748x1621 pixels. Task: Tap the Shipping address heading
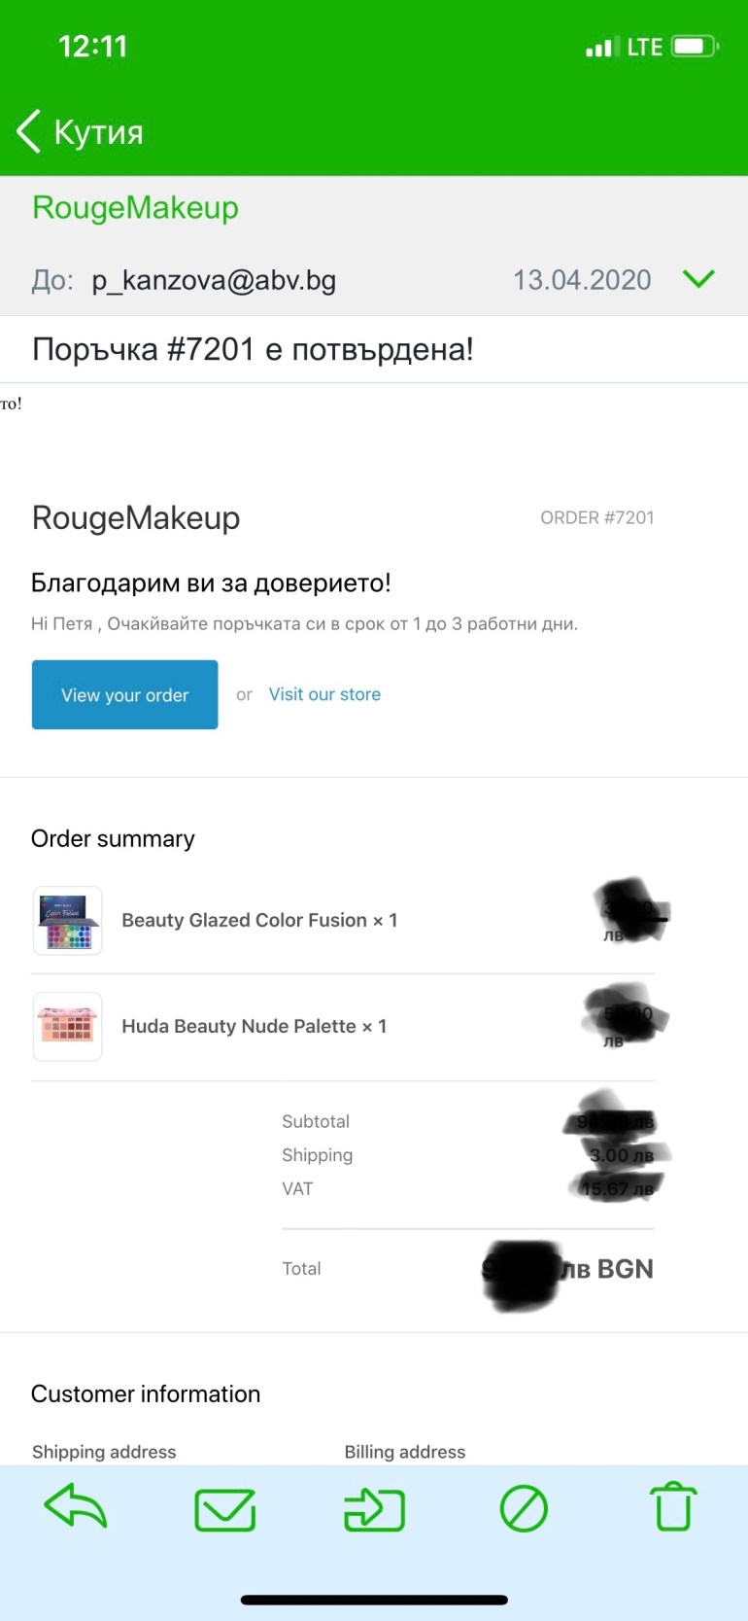coord(104,1452)
